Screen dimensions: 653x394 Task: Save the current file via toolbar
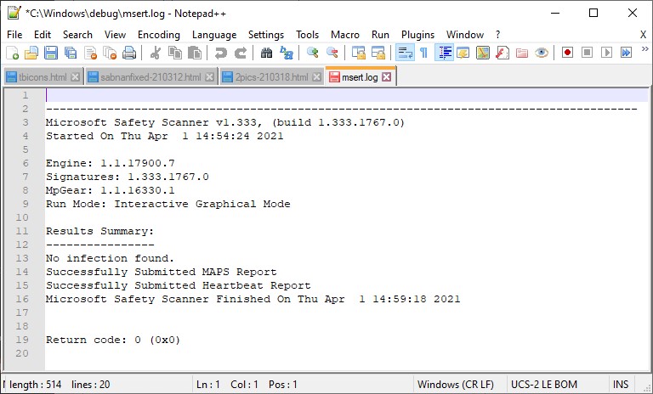point(51,53)
